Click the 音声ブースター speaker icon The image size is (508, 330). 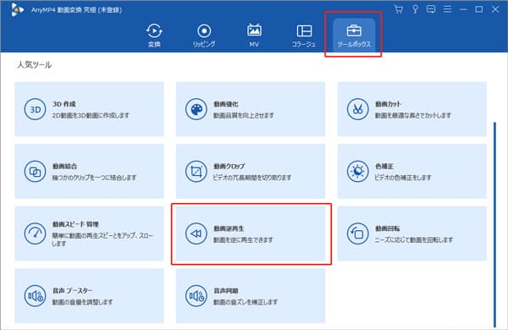click(x=35, y=295)
